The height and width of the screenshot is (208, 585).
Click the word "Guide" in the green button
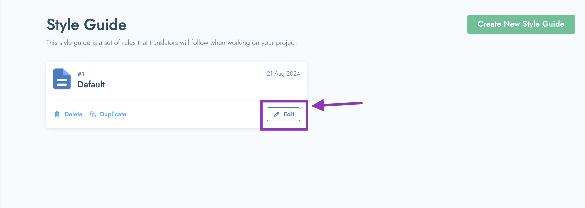(x=553, y=24)
